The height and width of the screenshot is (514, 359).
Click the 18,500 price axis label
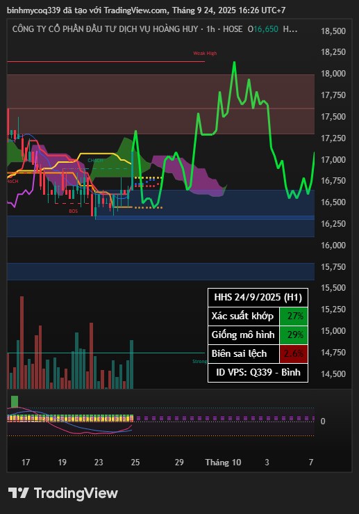pyautogui.click(x=333, y=31)
